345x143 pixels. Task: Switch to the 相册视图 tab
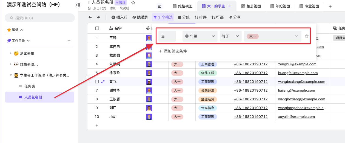(251, 6)
